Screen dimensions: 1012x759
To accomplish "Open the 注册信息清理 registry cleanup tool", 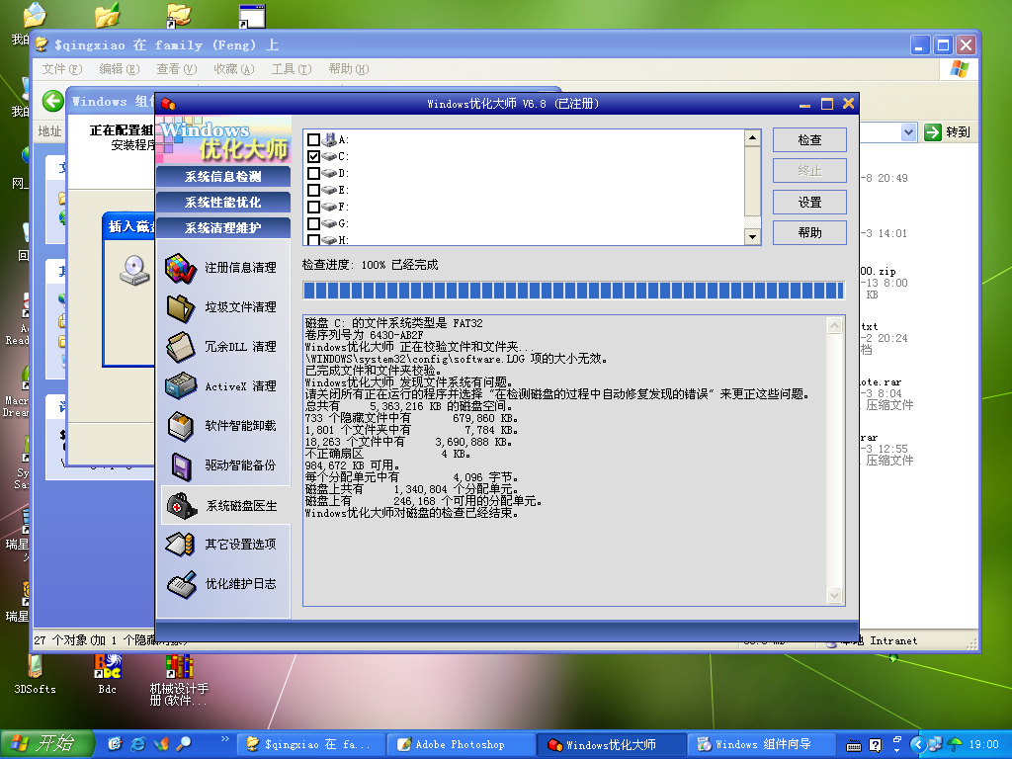I will point(222,268).
